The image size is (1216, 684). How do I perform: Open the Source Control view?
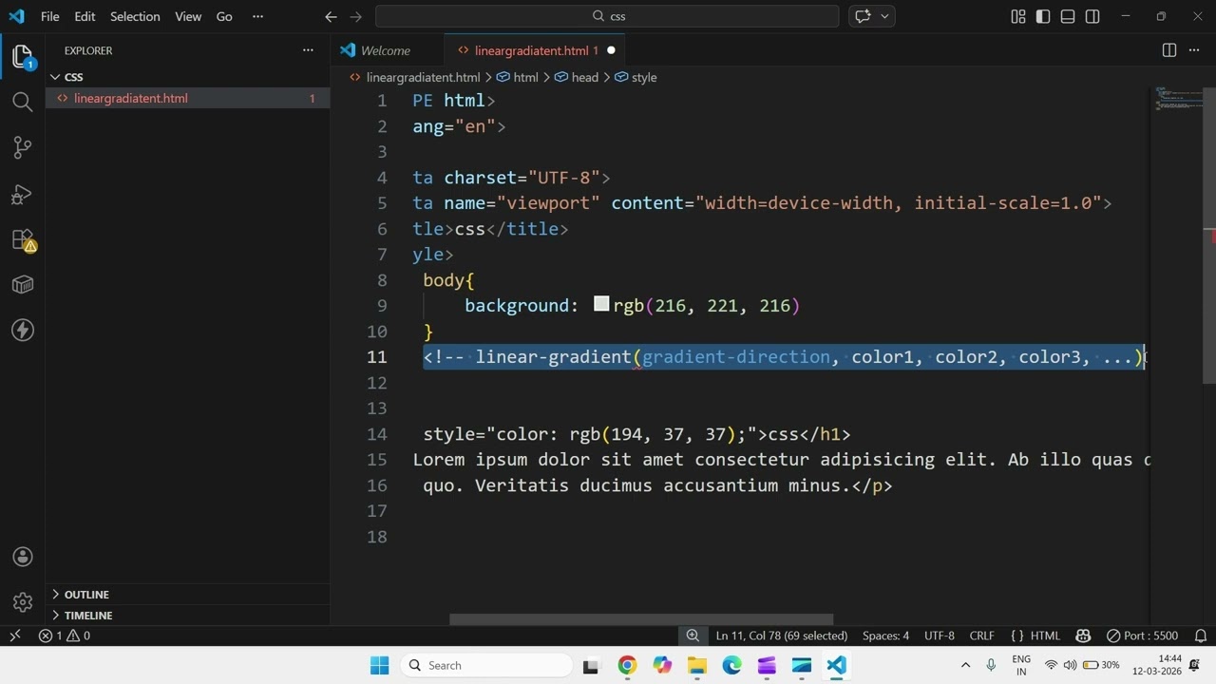coord(23,147)
